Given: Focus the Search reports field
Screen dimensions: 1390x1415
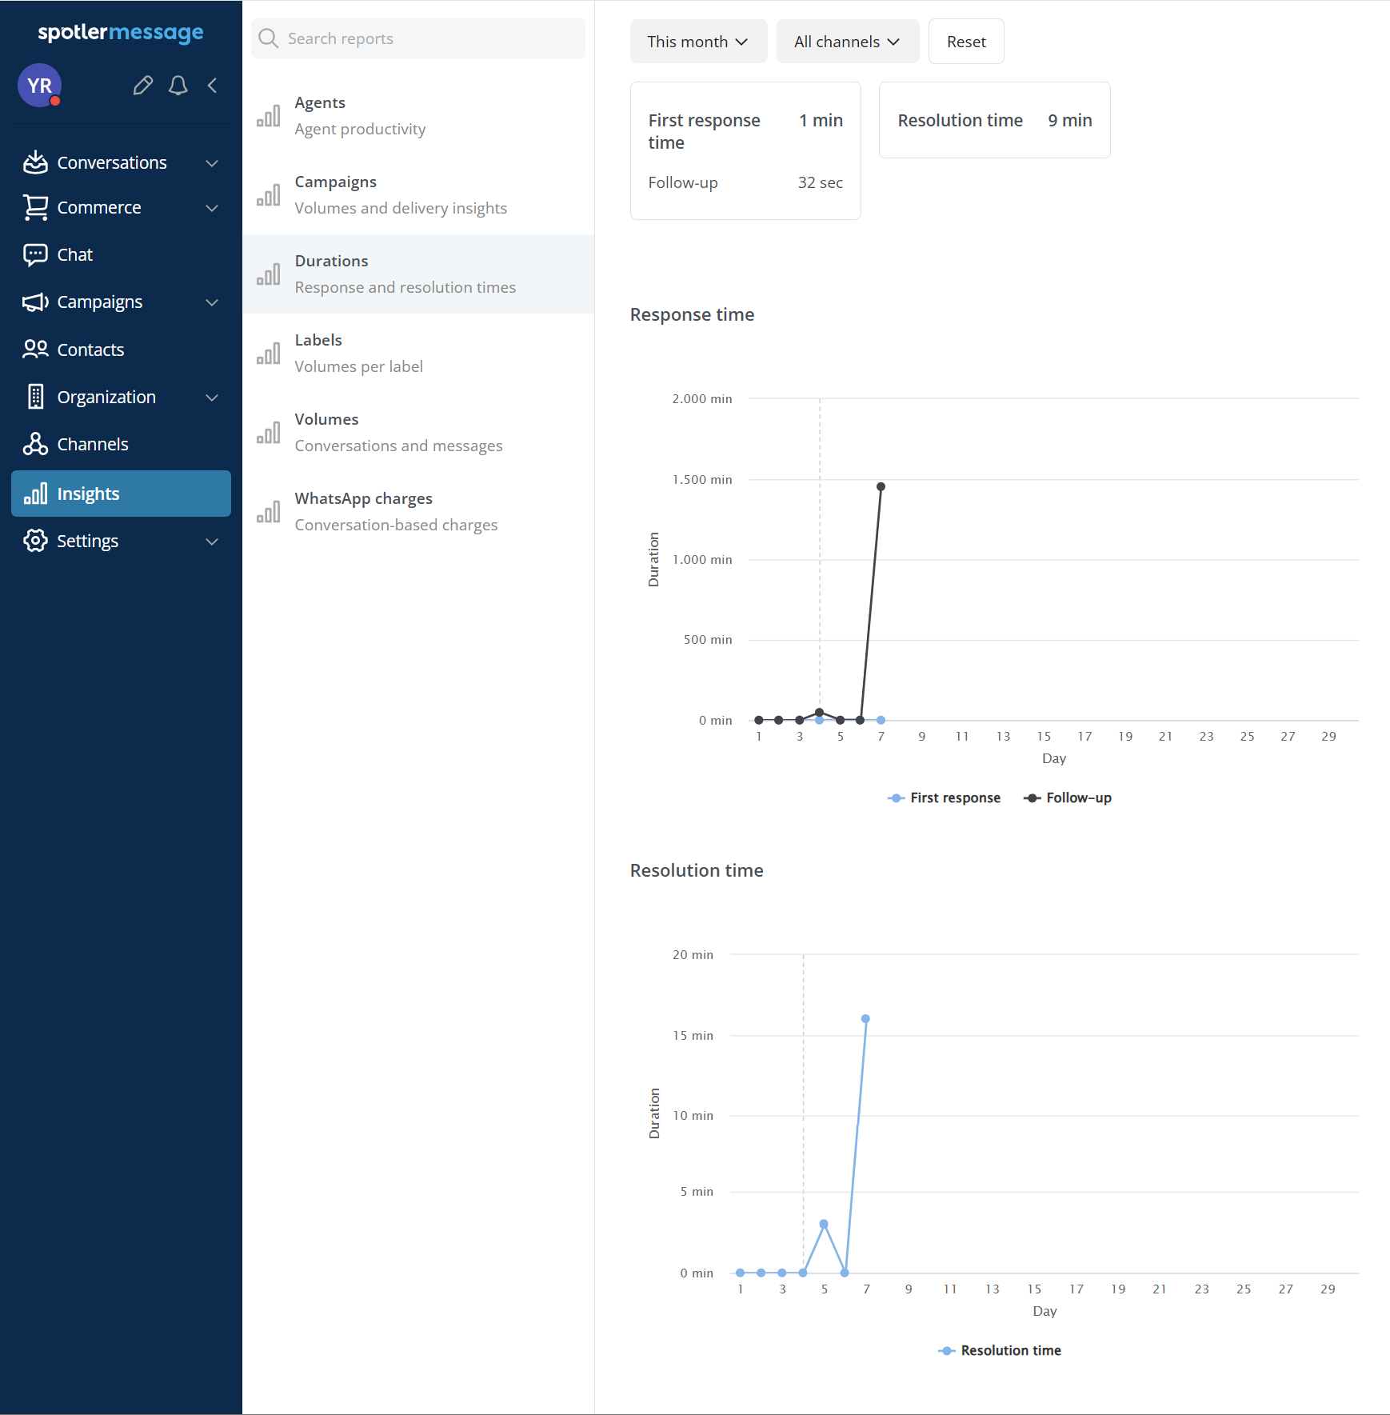Looking at the screenshot, I should click(x=432, y=38).
